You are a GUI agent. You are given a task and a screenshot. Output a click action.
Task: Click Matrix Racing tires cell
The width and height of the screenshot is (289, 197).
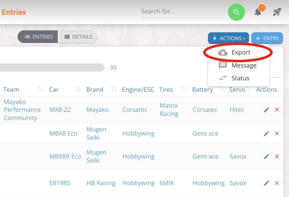(x=169, y=110)
